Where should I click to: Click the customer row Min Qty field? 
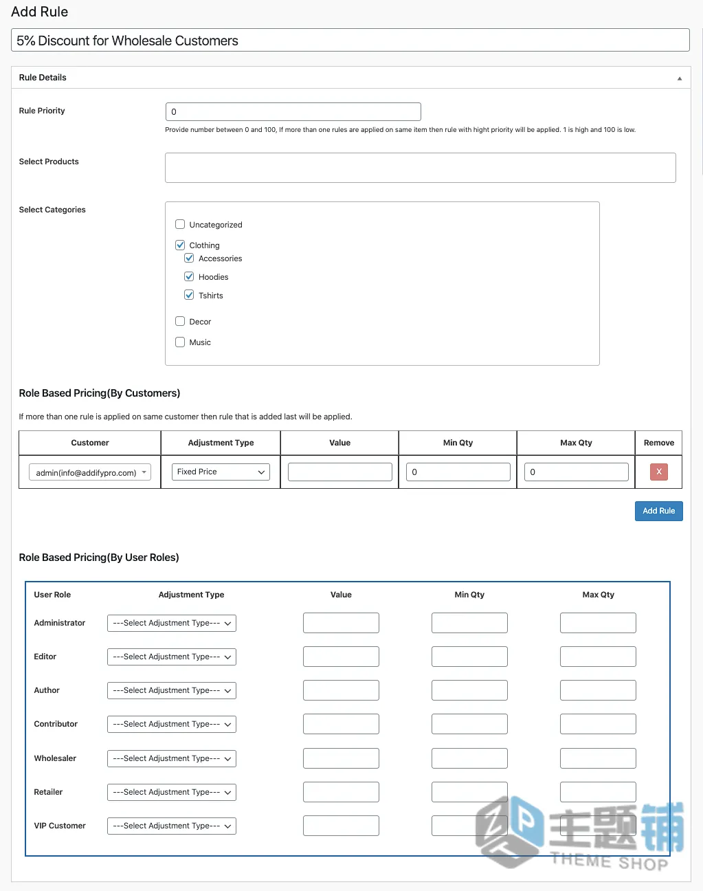click(458, 472)
